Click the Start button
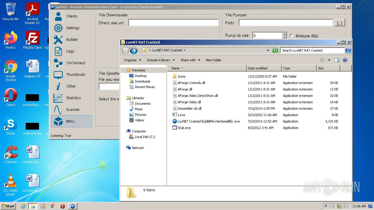The image size is (374, 210). pos(8,206)
